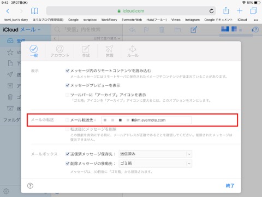Show all open Safari tabs
This screenshot has height=197, width=262.
click(254, 11)
